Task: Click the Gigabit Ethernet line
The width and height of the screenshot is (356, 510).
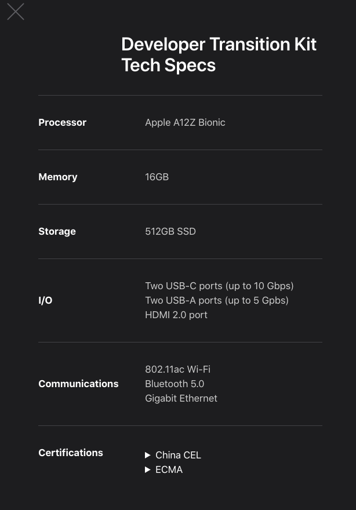Action: (x=181, y=399)
